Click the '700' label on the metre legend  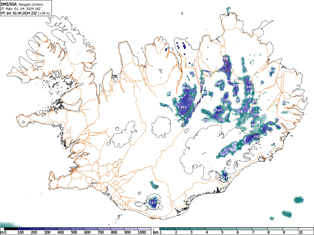[x=101, y=232]
